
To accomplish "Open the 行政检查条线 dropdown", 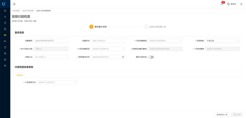I will point(108,49).
